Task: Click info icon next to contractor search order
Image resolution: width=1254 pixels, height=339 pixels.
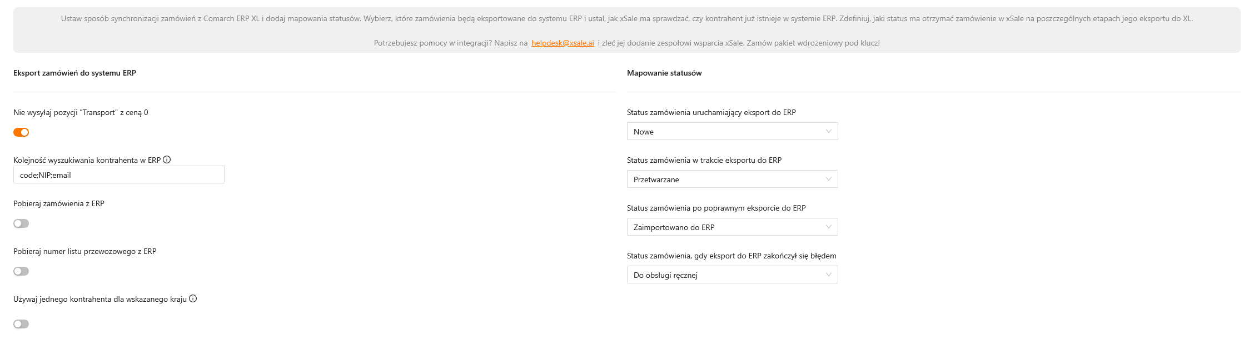Action: point(167,160)
